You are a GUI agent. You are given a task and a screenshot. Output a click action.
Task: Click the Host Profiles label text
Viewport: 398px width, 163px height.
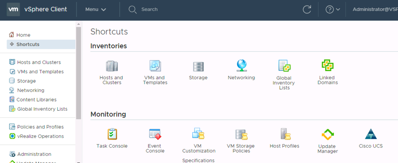click(284, 146)
